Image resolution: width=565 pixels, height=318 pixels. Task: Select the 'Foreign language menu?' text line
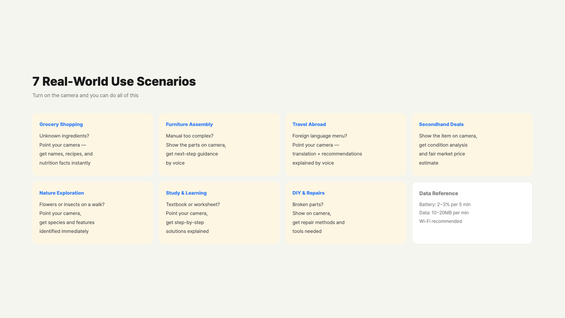[x=320, y=136]
